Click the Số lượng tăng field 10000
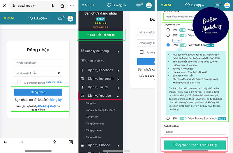The image size is (233, 153). [195, 132]
